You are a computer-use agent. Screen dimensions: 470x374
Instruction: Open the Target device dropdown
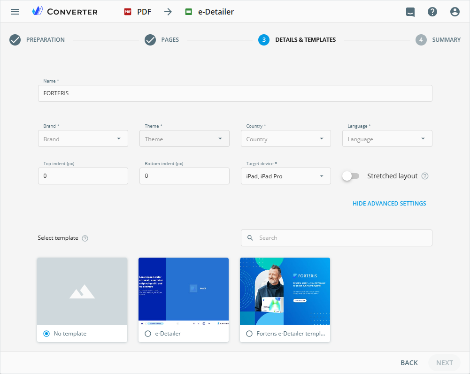click(x=285, y=176)
